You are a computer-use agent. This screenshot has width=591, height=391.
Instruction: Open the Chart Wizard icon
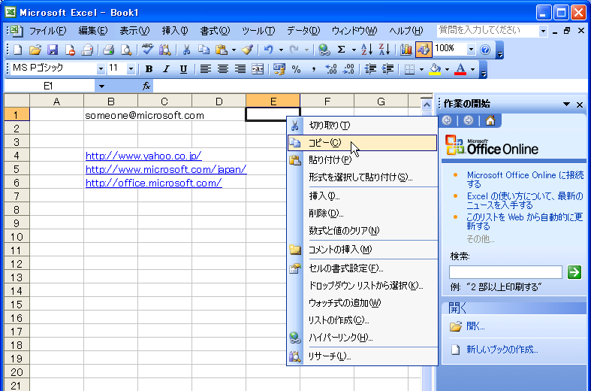406,50
